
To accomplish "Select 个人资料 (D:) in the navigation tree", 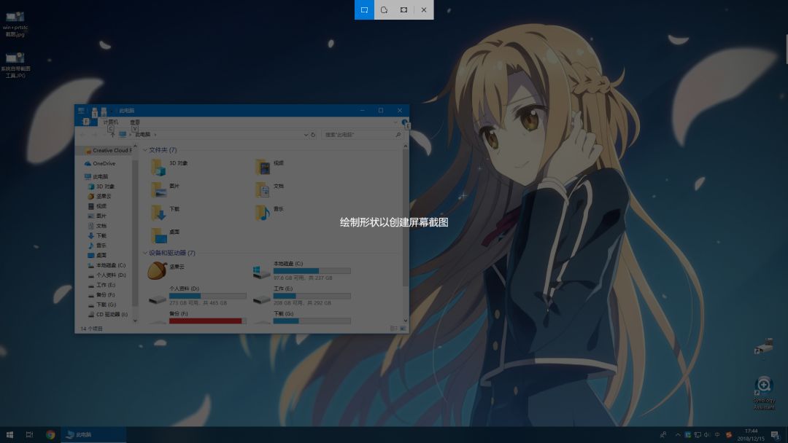I will point(107,275).
